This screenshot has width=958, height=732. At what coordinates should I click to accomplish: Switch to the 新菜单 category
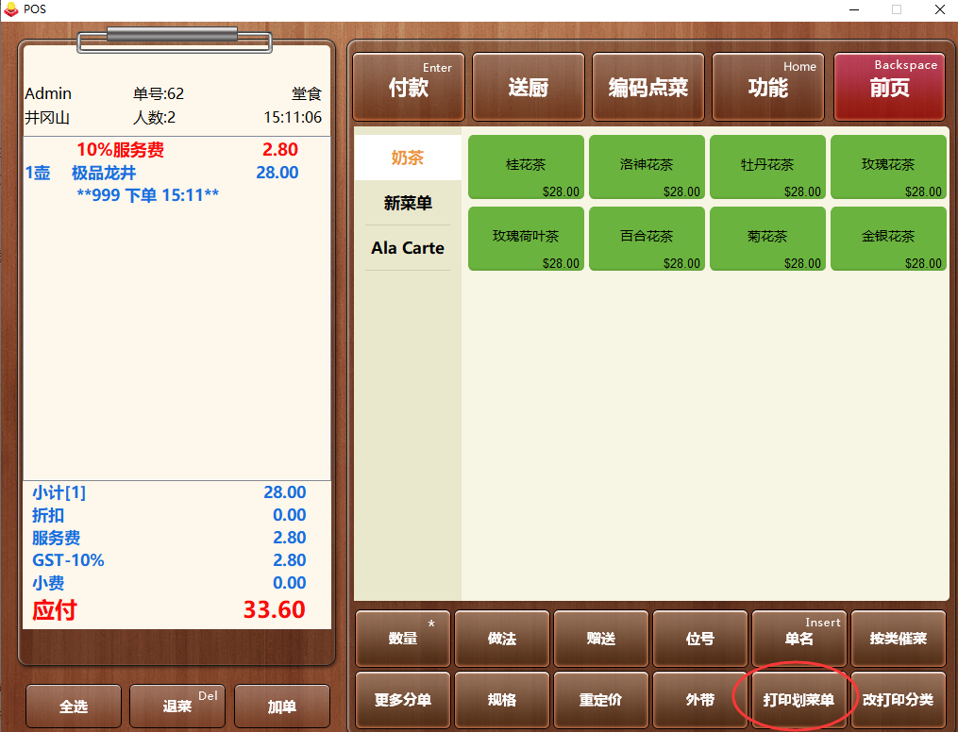(408, 203)
